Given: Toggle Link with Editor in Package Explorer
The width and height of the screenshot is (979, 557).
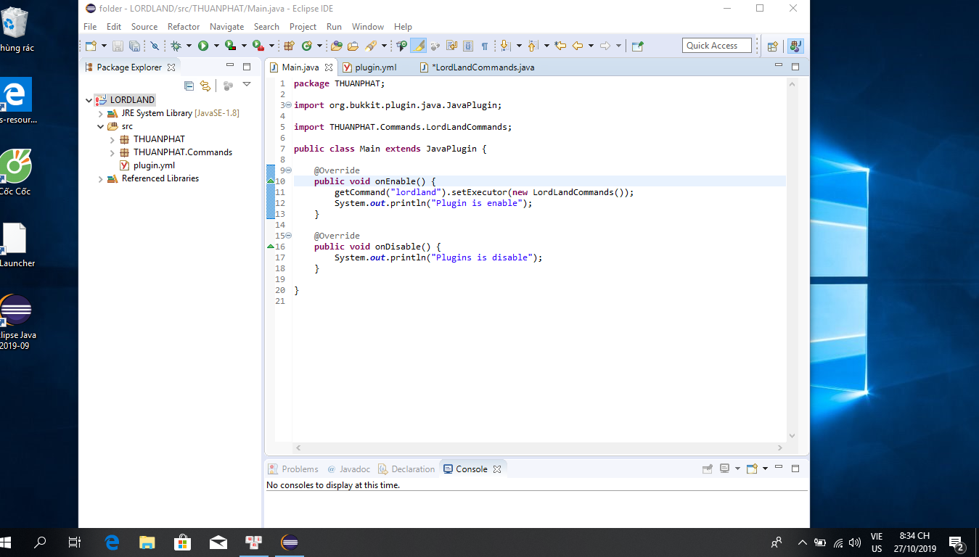Looking at the screenshot, I should pos(205,86).
